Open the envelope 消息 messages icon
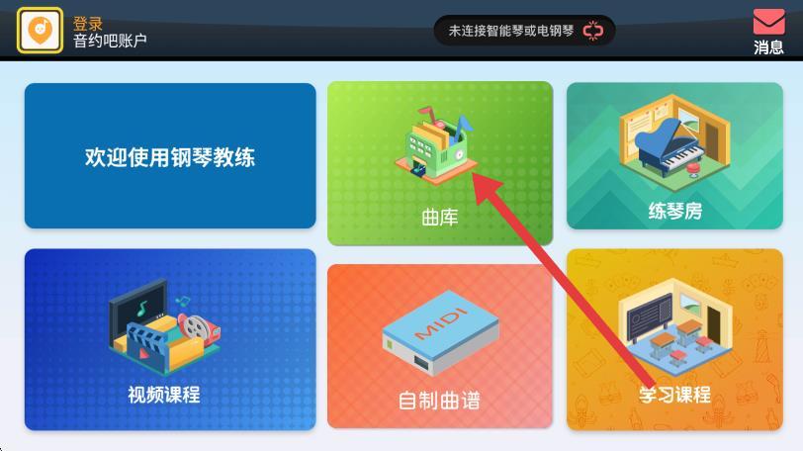 [768, 22]
